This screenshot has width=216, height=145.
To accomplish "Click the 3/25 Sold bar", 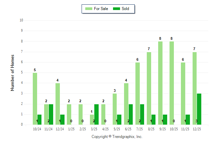I will [97, 114].
